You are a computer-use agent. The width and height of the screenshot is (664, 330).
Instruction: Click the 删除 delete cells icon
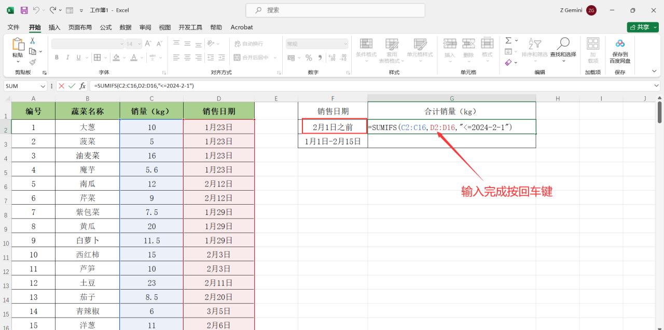click(x=468, y=44)
